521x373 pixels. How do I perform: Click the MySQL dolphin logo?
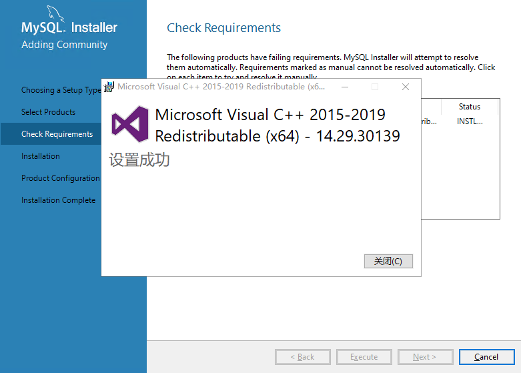[55, 13]
